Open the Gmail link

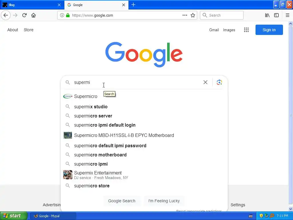coord(214,30)
